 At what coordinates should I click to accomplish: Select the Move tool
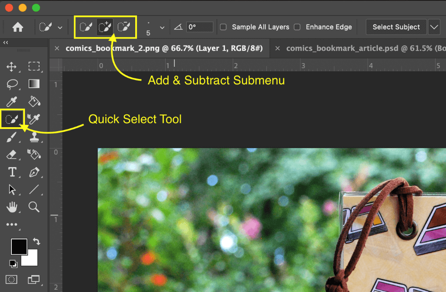point(12,67)
